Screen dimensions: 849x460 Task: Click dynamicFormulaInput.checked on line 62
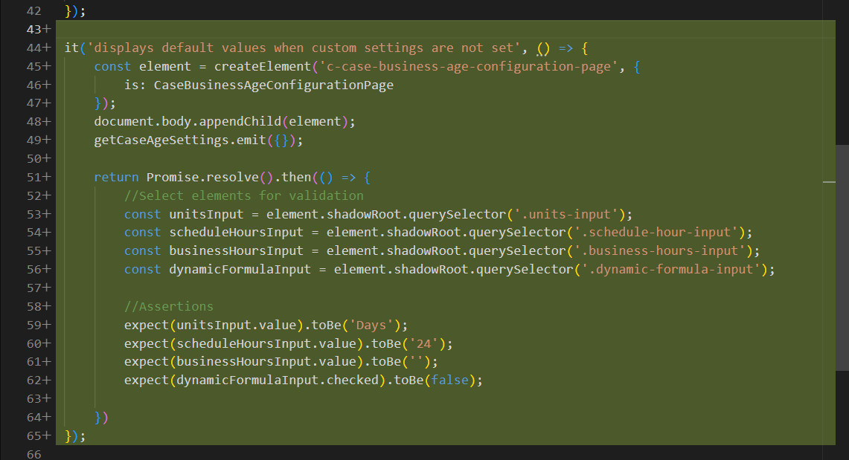[278, 380]
